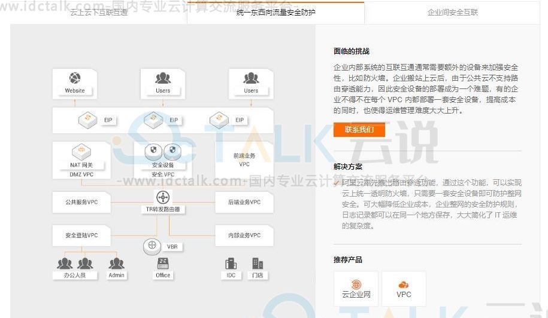Click the Office label
The image size is (548, 318).
pos(163,276)
